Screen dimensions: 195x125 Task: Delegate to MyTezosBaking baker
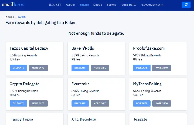pyautogui.click(x=142, y=103)
